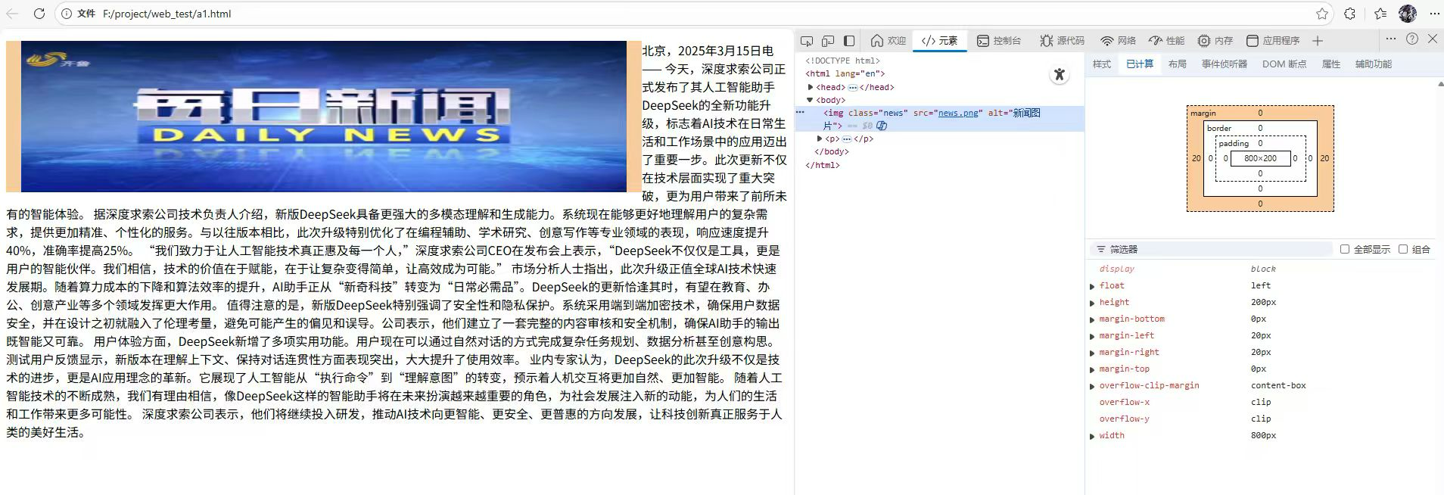Expand the float computed property
The height and width of the screenshot is (495, 1444).
pyautogui.click(x=1092, y=286)
